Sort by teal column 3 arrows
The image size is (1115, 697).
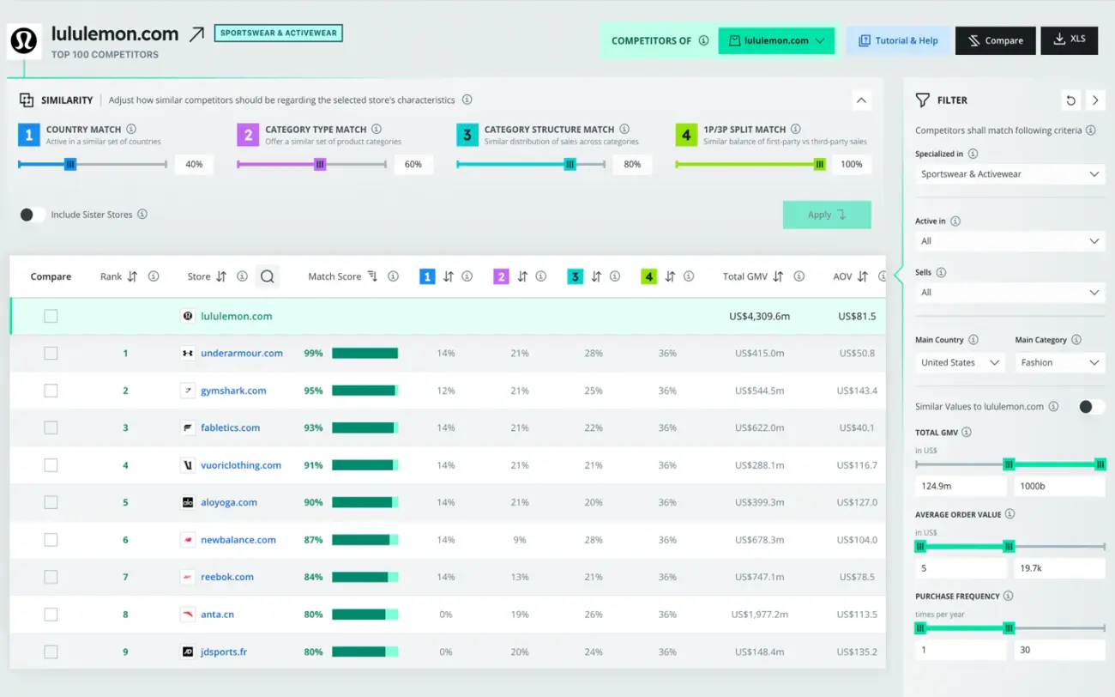pos(595,276)
